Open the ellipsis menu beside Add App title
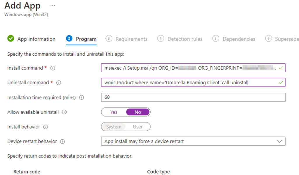Image resolution: width=299 pixels, height=175 pixels. click(53, 6)
